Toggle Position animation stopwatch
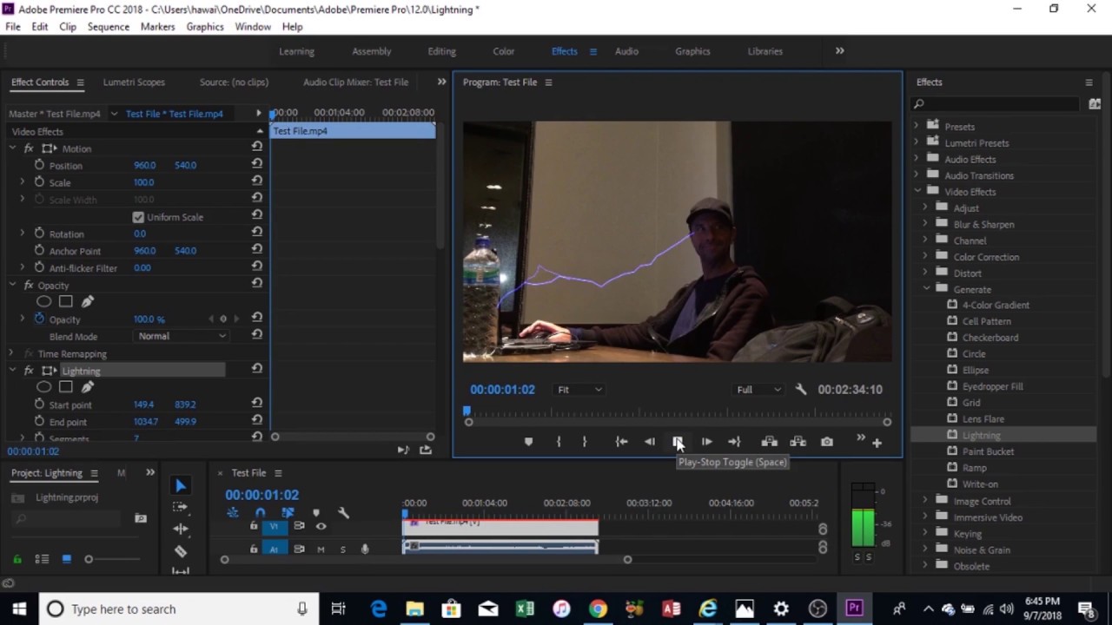 (39, 165)
